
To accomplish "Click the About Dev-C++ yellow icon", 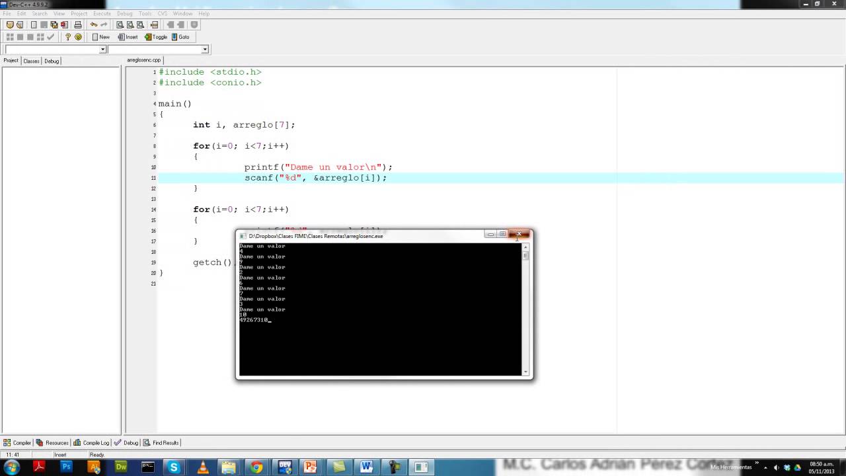I will [78, 37].
